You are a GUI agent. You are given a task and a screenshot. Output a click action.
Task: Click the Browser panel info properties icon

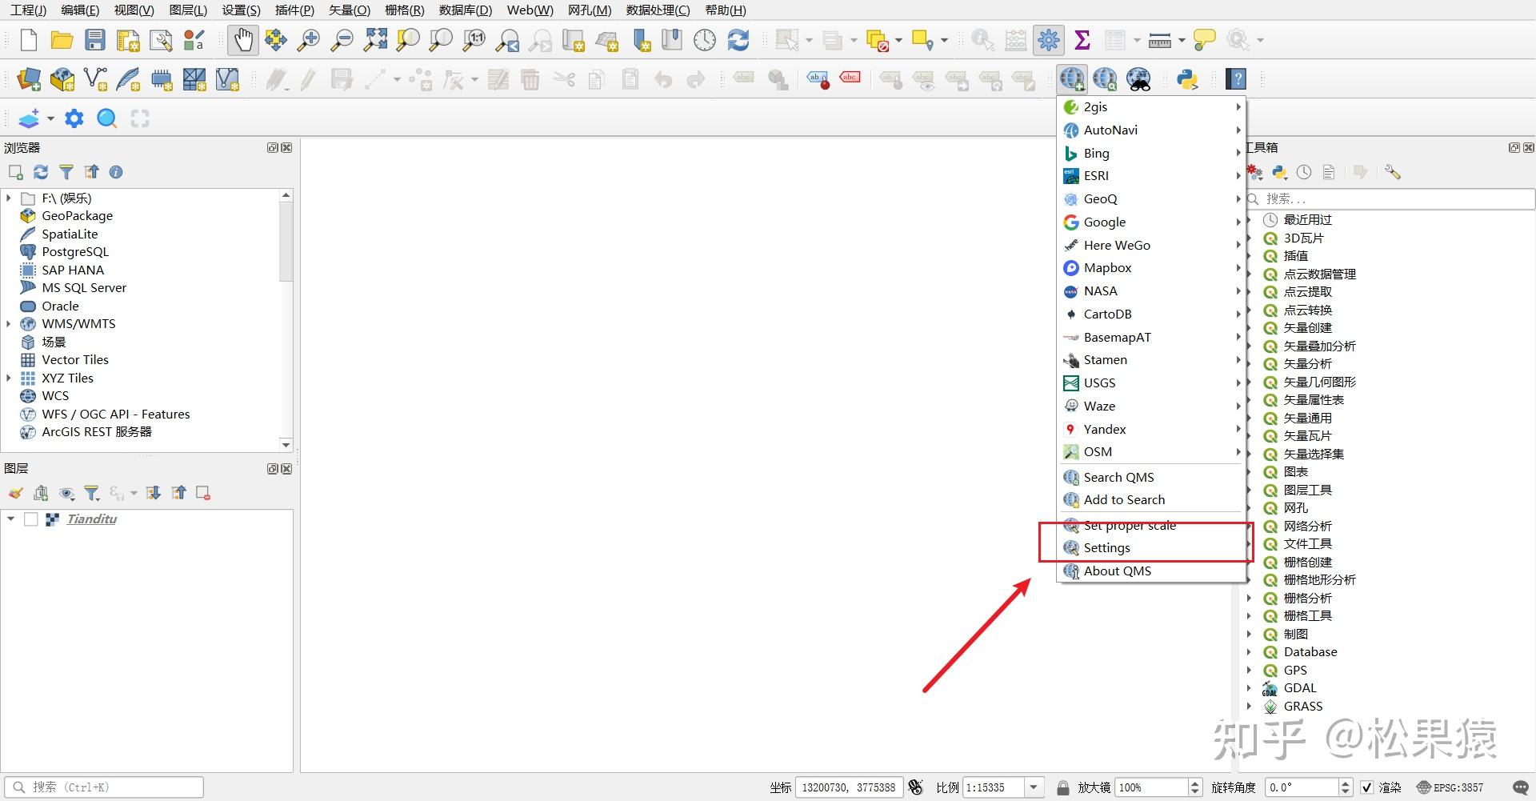116,172
